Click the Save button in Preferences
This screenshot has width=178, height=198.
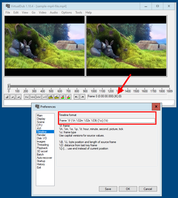(108, 189)
